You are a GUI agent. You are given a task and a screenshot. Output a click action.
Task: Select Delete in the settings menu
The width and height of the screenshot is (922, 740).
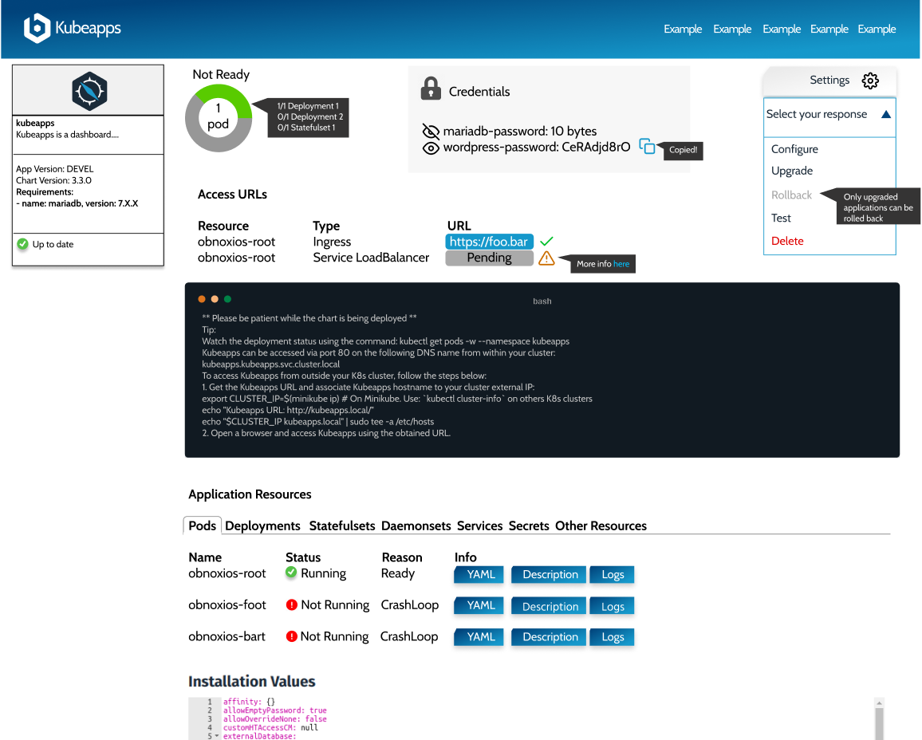click(x=787, y=241)
